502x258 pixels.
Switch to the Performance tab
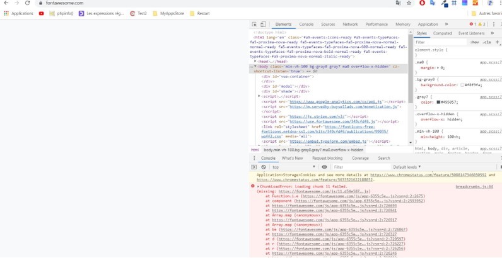(x=376, y=25)
